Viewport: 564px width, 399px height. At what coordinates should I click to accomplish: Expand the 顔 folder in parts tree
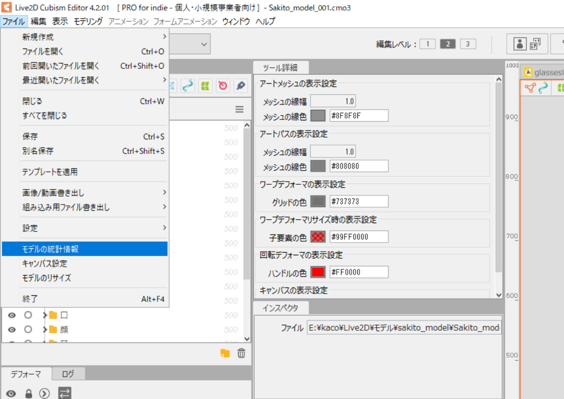coord(45,330)
